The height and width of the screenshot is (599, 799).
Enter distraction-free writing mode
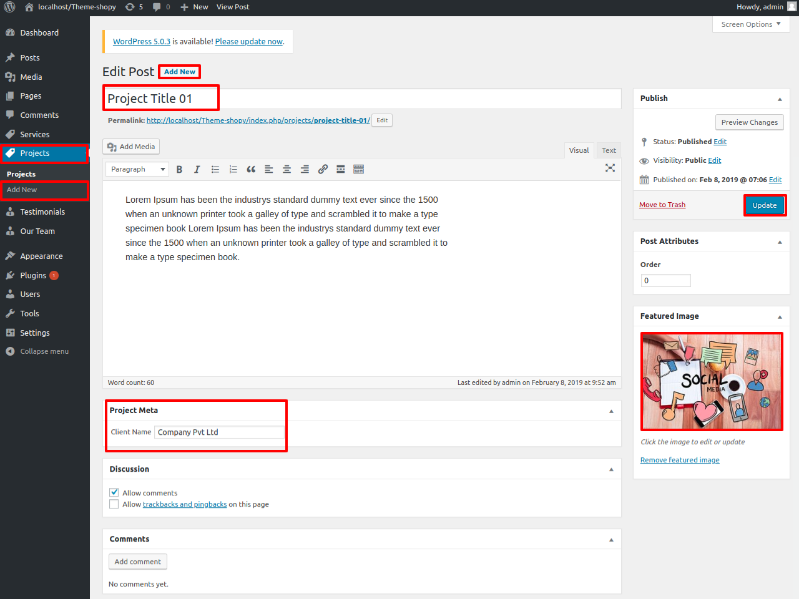pyautogui.click(x=610, y=168)
